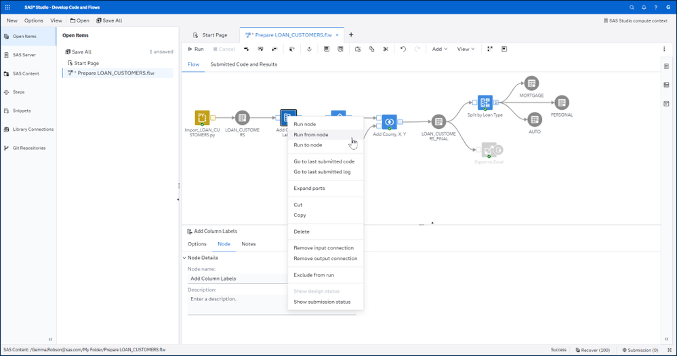Select the LOAN_CUSTOMERS_FINAL table node
The height and width of the screenshot is (356, 677).
(x=438, y=122)
